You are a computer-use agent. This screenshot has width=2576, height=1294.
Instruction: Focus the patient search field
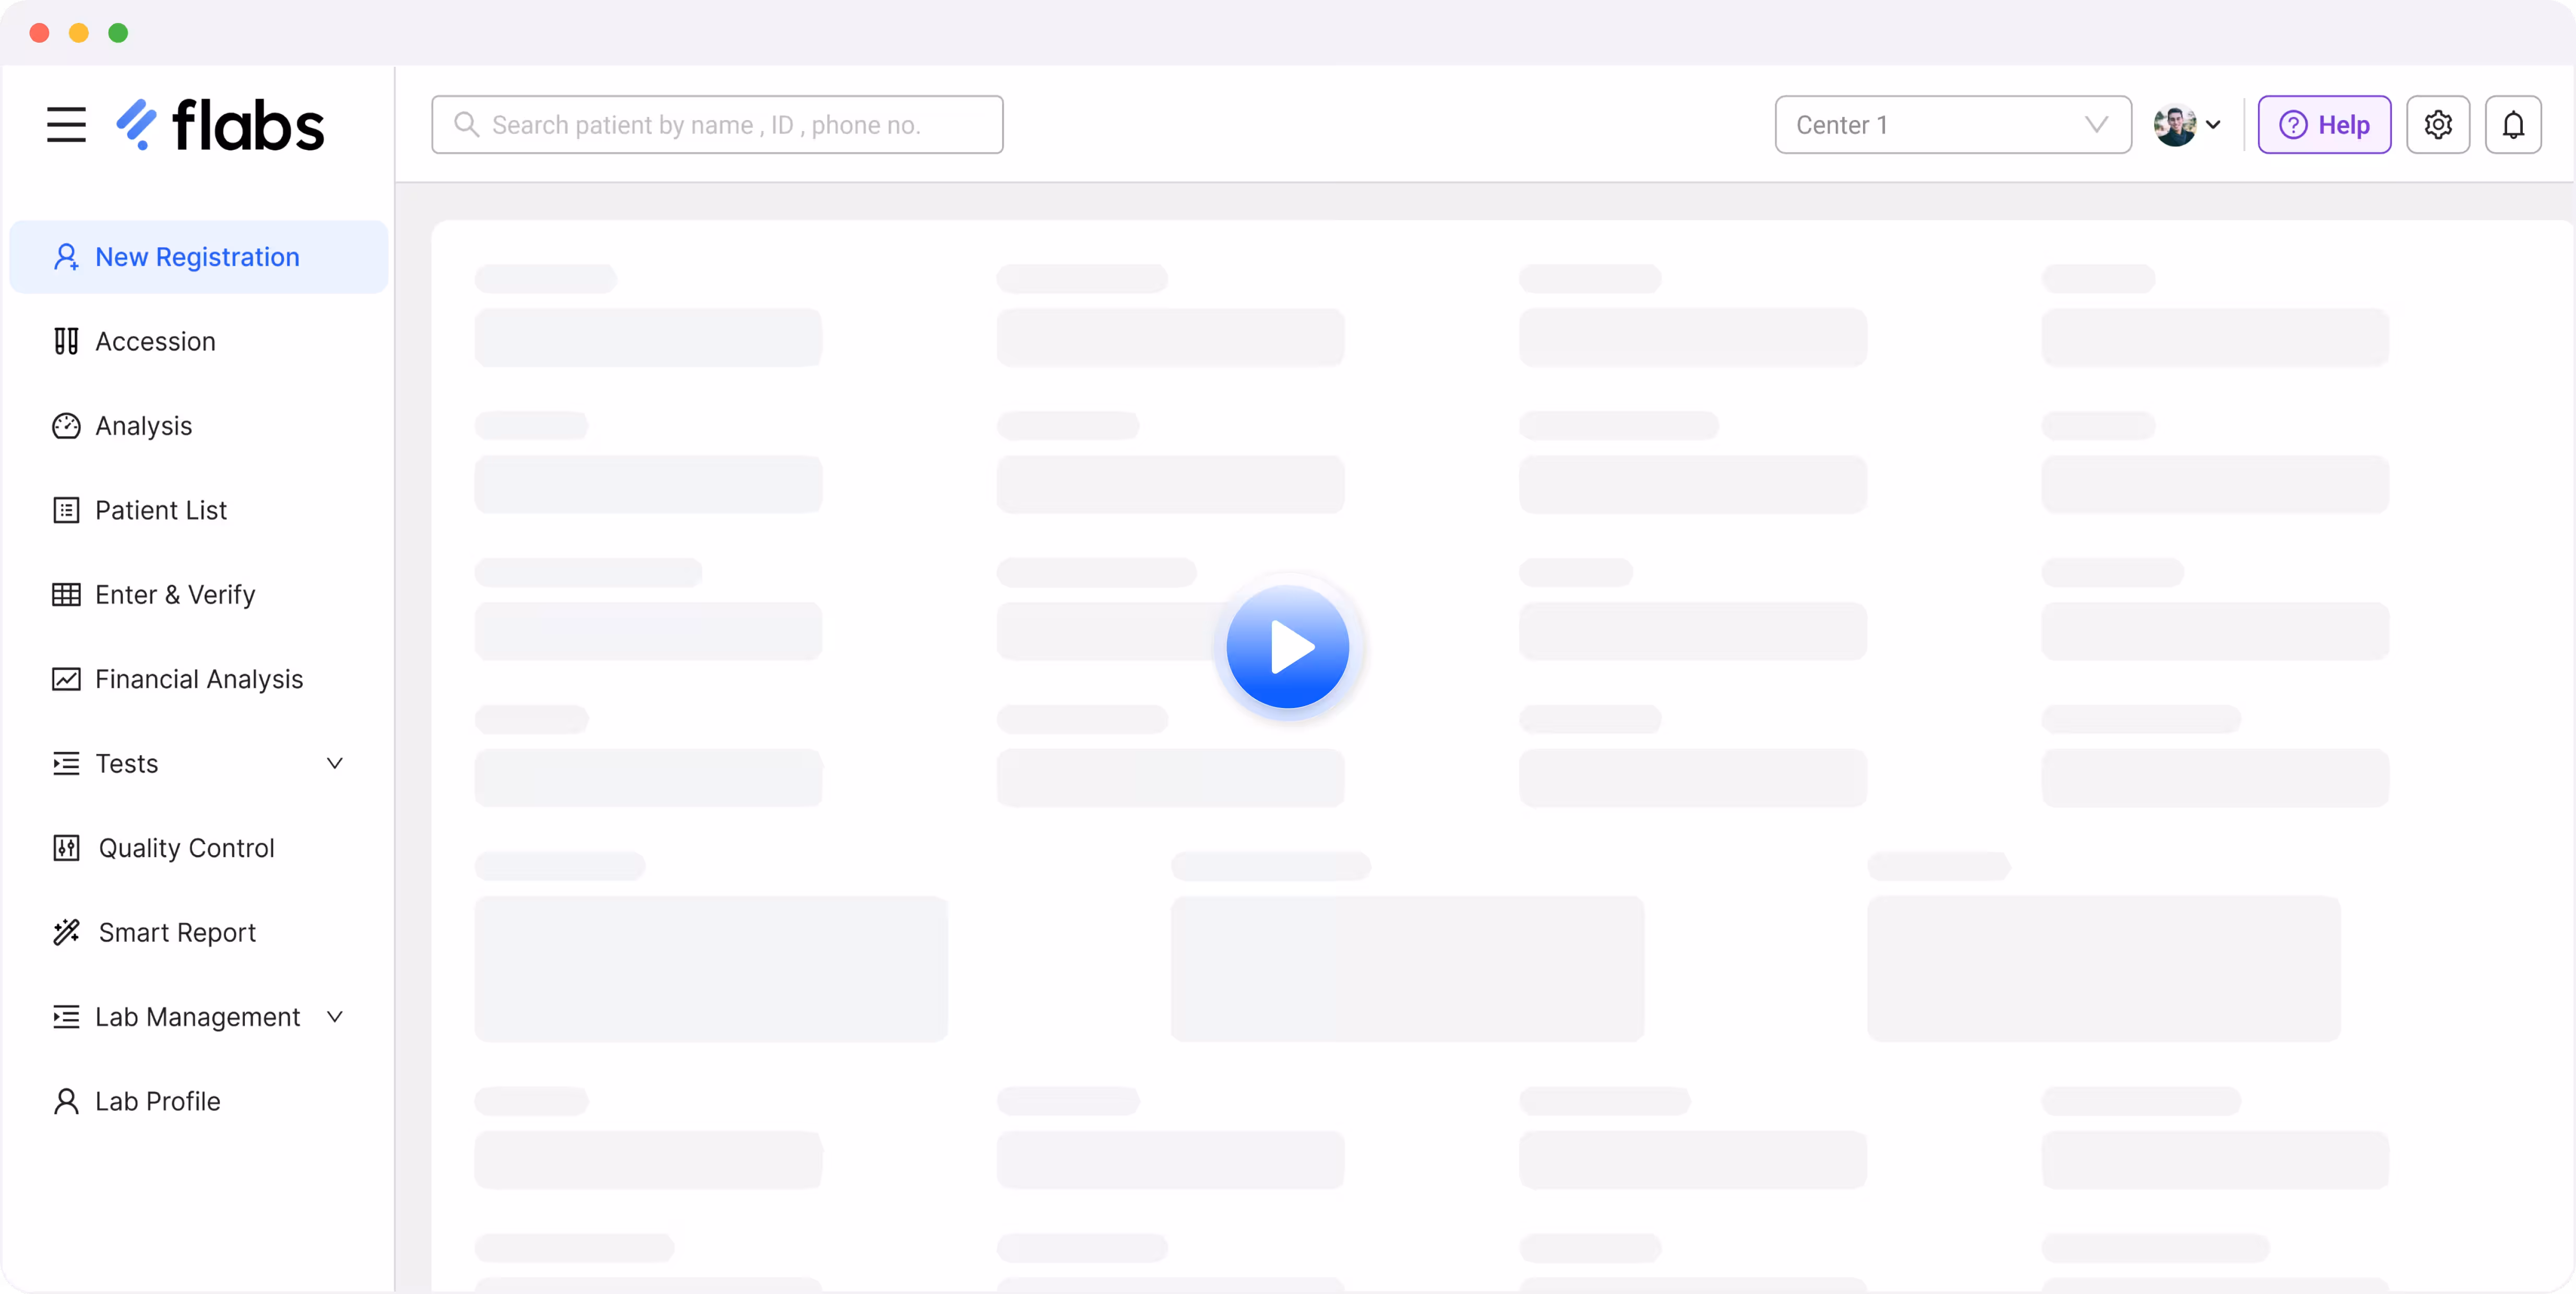click(717, 125)
